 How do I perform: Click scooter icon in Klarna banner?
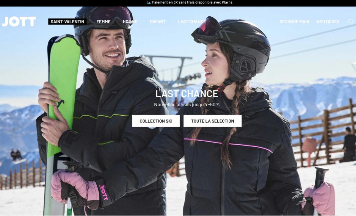pyautogui.click(x=149, y=3)
